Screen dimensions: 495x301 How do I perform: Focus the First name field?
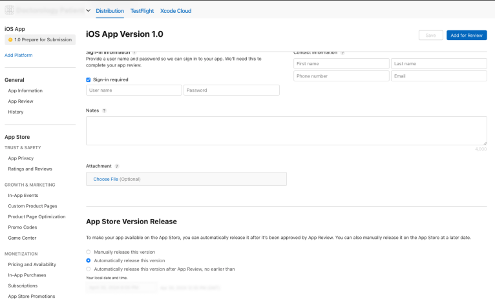coord(341,64)
